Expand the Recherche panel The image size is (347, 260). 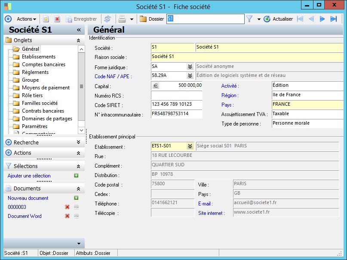[78, 143]
